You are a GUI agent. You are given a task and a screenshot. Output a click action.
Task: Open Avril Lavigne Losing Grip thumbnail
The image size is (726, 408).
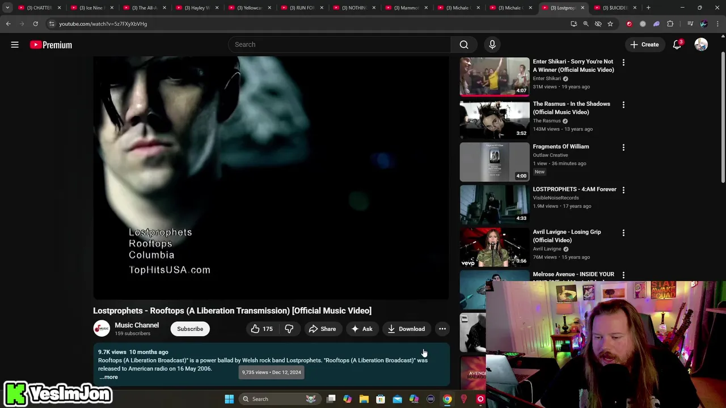pos(495,248)
